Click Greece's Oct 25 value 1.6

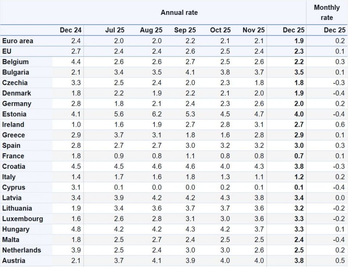(x=225, y=135)
